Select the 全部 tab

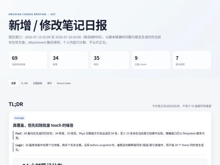(x=13, y=83)
